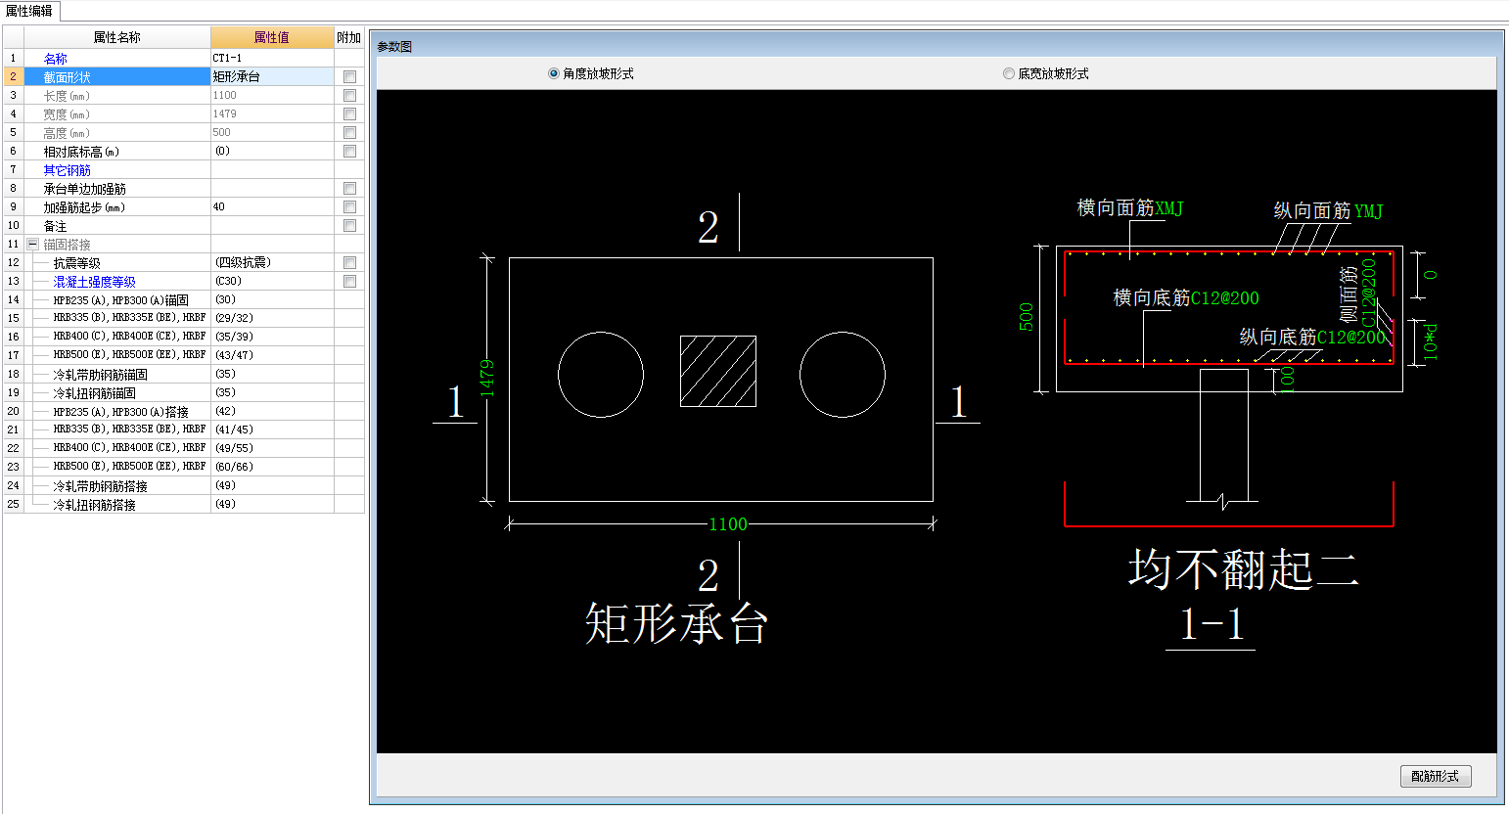Image resolution: width=1509 pixels, height=814 pixels.
Task: Click the 侧面筋 C12@200 vertical label
Action: click(x=1369, y=293)
